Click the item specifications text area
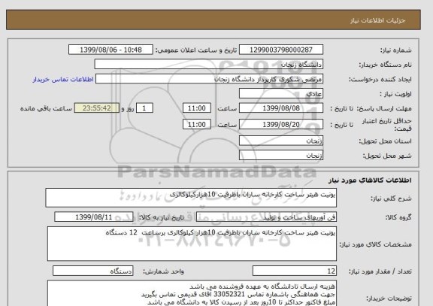 coord(192,244)
